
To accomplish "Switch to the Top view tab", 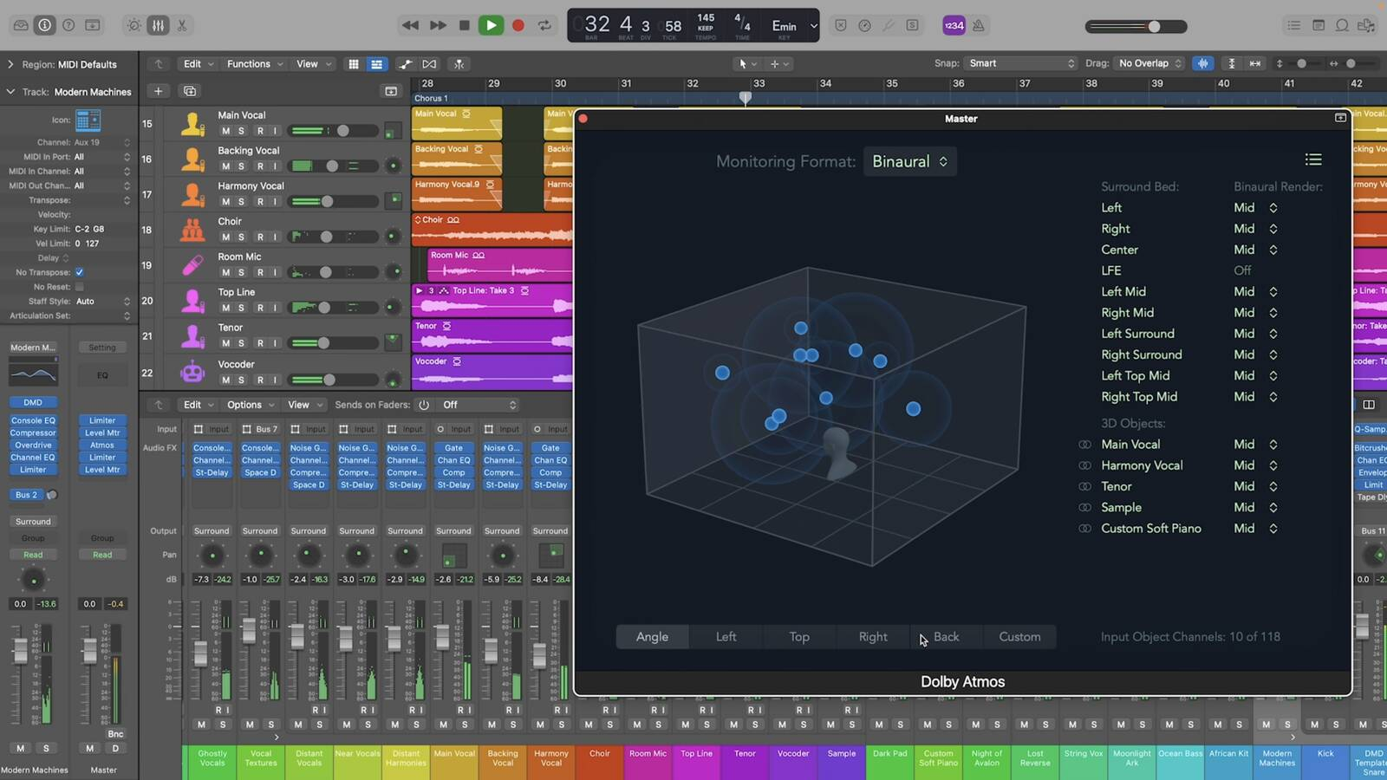I will tap(799, 637).
